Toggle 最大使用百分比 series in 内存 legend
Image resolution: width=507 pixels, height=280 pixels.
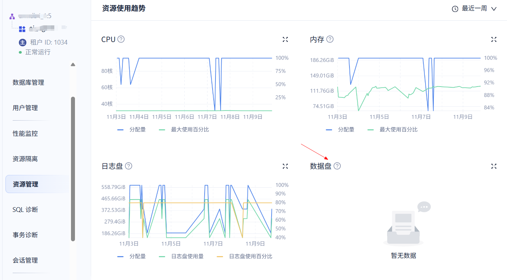pos(393,129)
